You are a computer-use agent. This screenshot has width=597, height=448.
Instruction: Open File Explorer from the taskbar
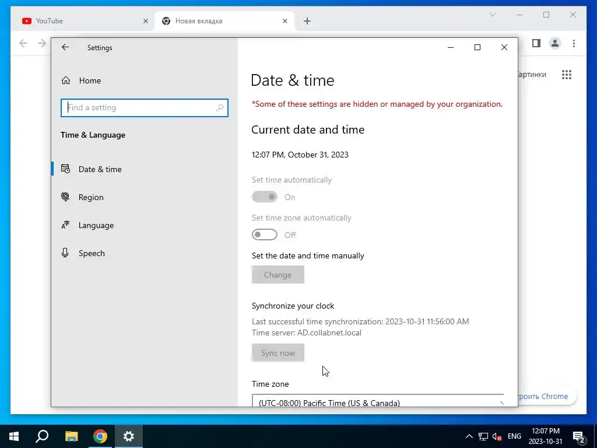pyautogui.click(x=71, y=436)
